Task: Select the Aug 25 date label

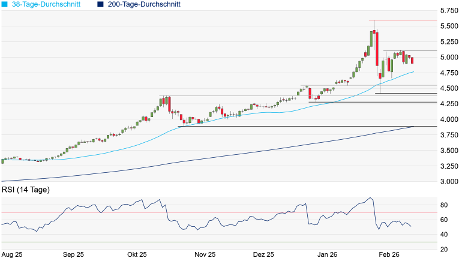Action: (13, 254)
